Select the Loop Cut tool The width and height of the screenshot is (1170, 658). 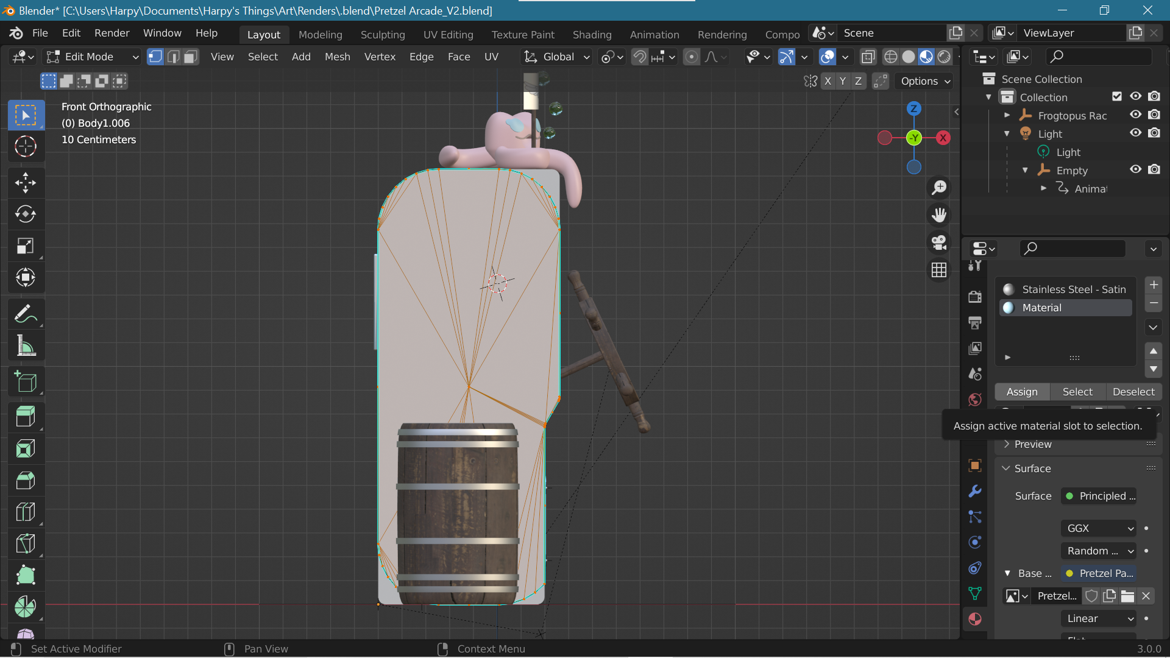pos(26,512)
